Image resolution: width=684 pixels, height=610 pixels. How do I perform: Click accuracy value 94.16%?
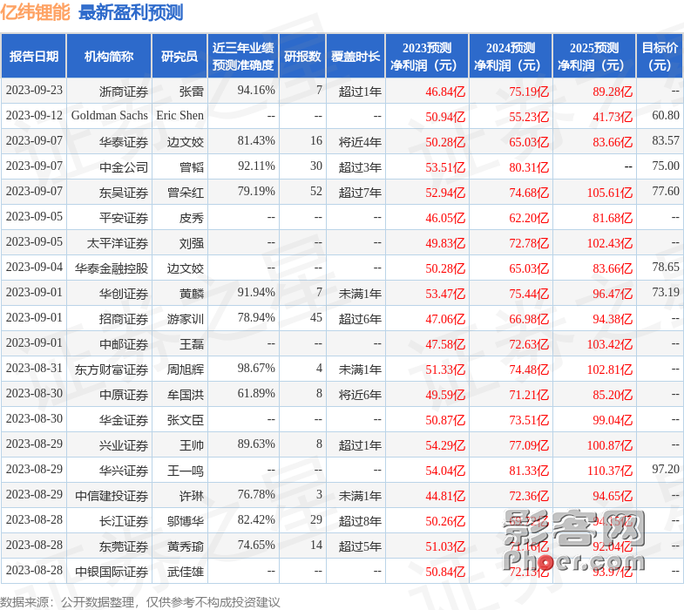[256, 91]
